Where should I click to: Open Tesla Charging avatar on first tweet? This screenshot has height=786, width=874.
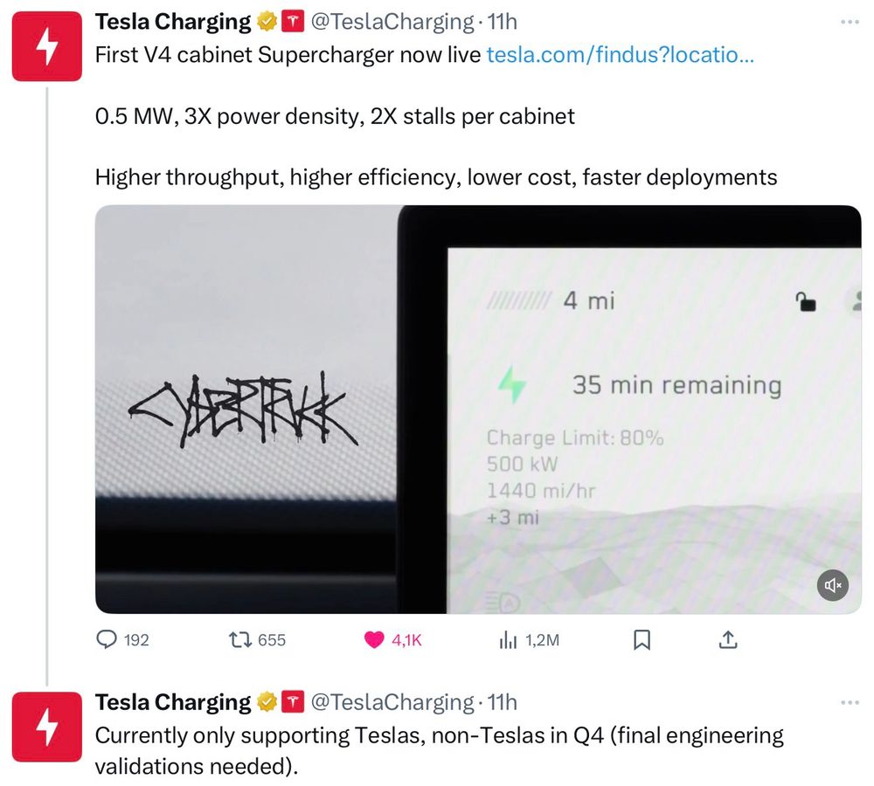(47, 46)
